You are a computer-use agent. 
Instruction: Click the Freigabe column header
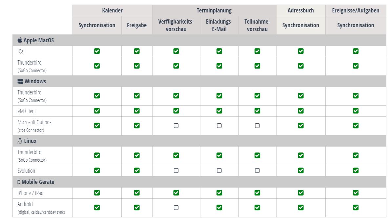tap(137, 25)
